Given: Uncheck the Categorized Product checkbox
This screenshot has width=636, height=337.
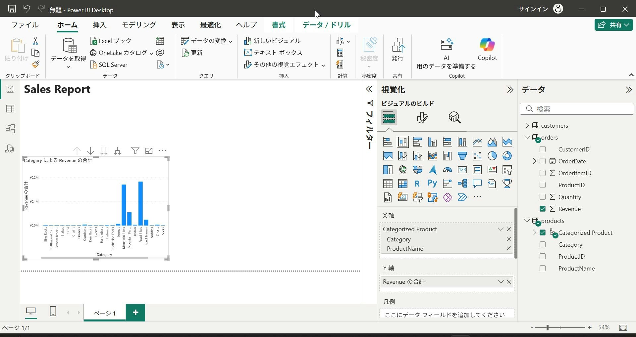Looking at the screenshot, I should click(x=543, y=232).
